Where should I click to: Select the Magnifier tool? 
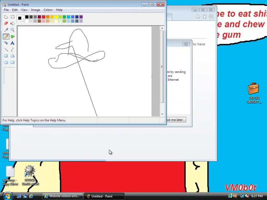tap(13, 30)
